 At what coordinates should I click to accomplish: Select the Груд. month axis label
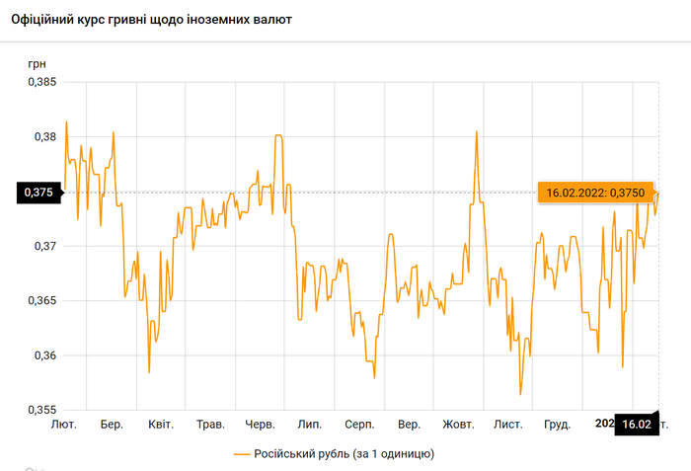pyautogui.click(x=558, y=425)
